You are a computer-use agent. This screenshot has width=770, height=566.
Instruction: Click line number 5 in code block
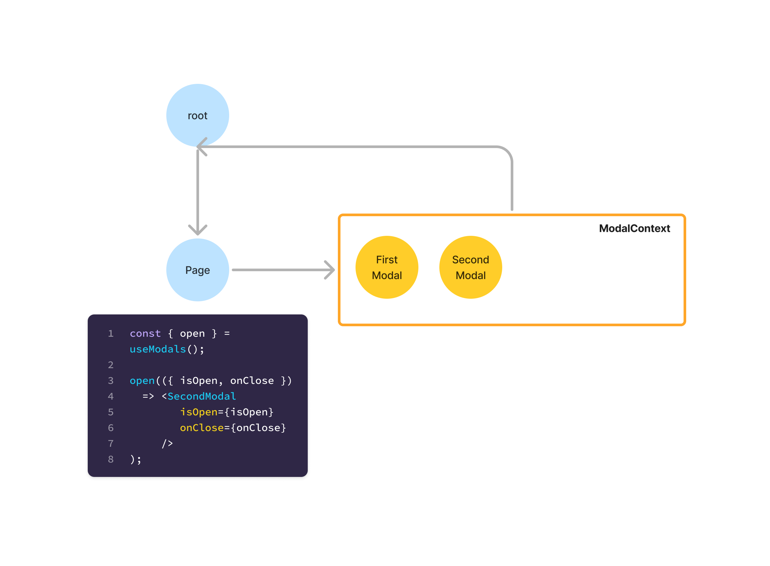point(111,412)
